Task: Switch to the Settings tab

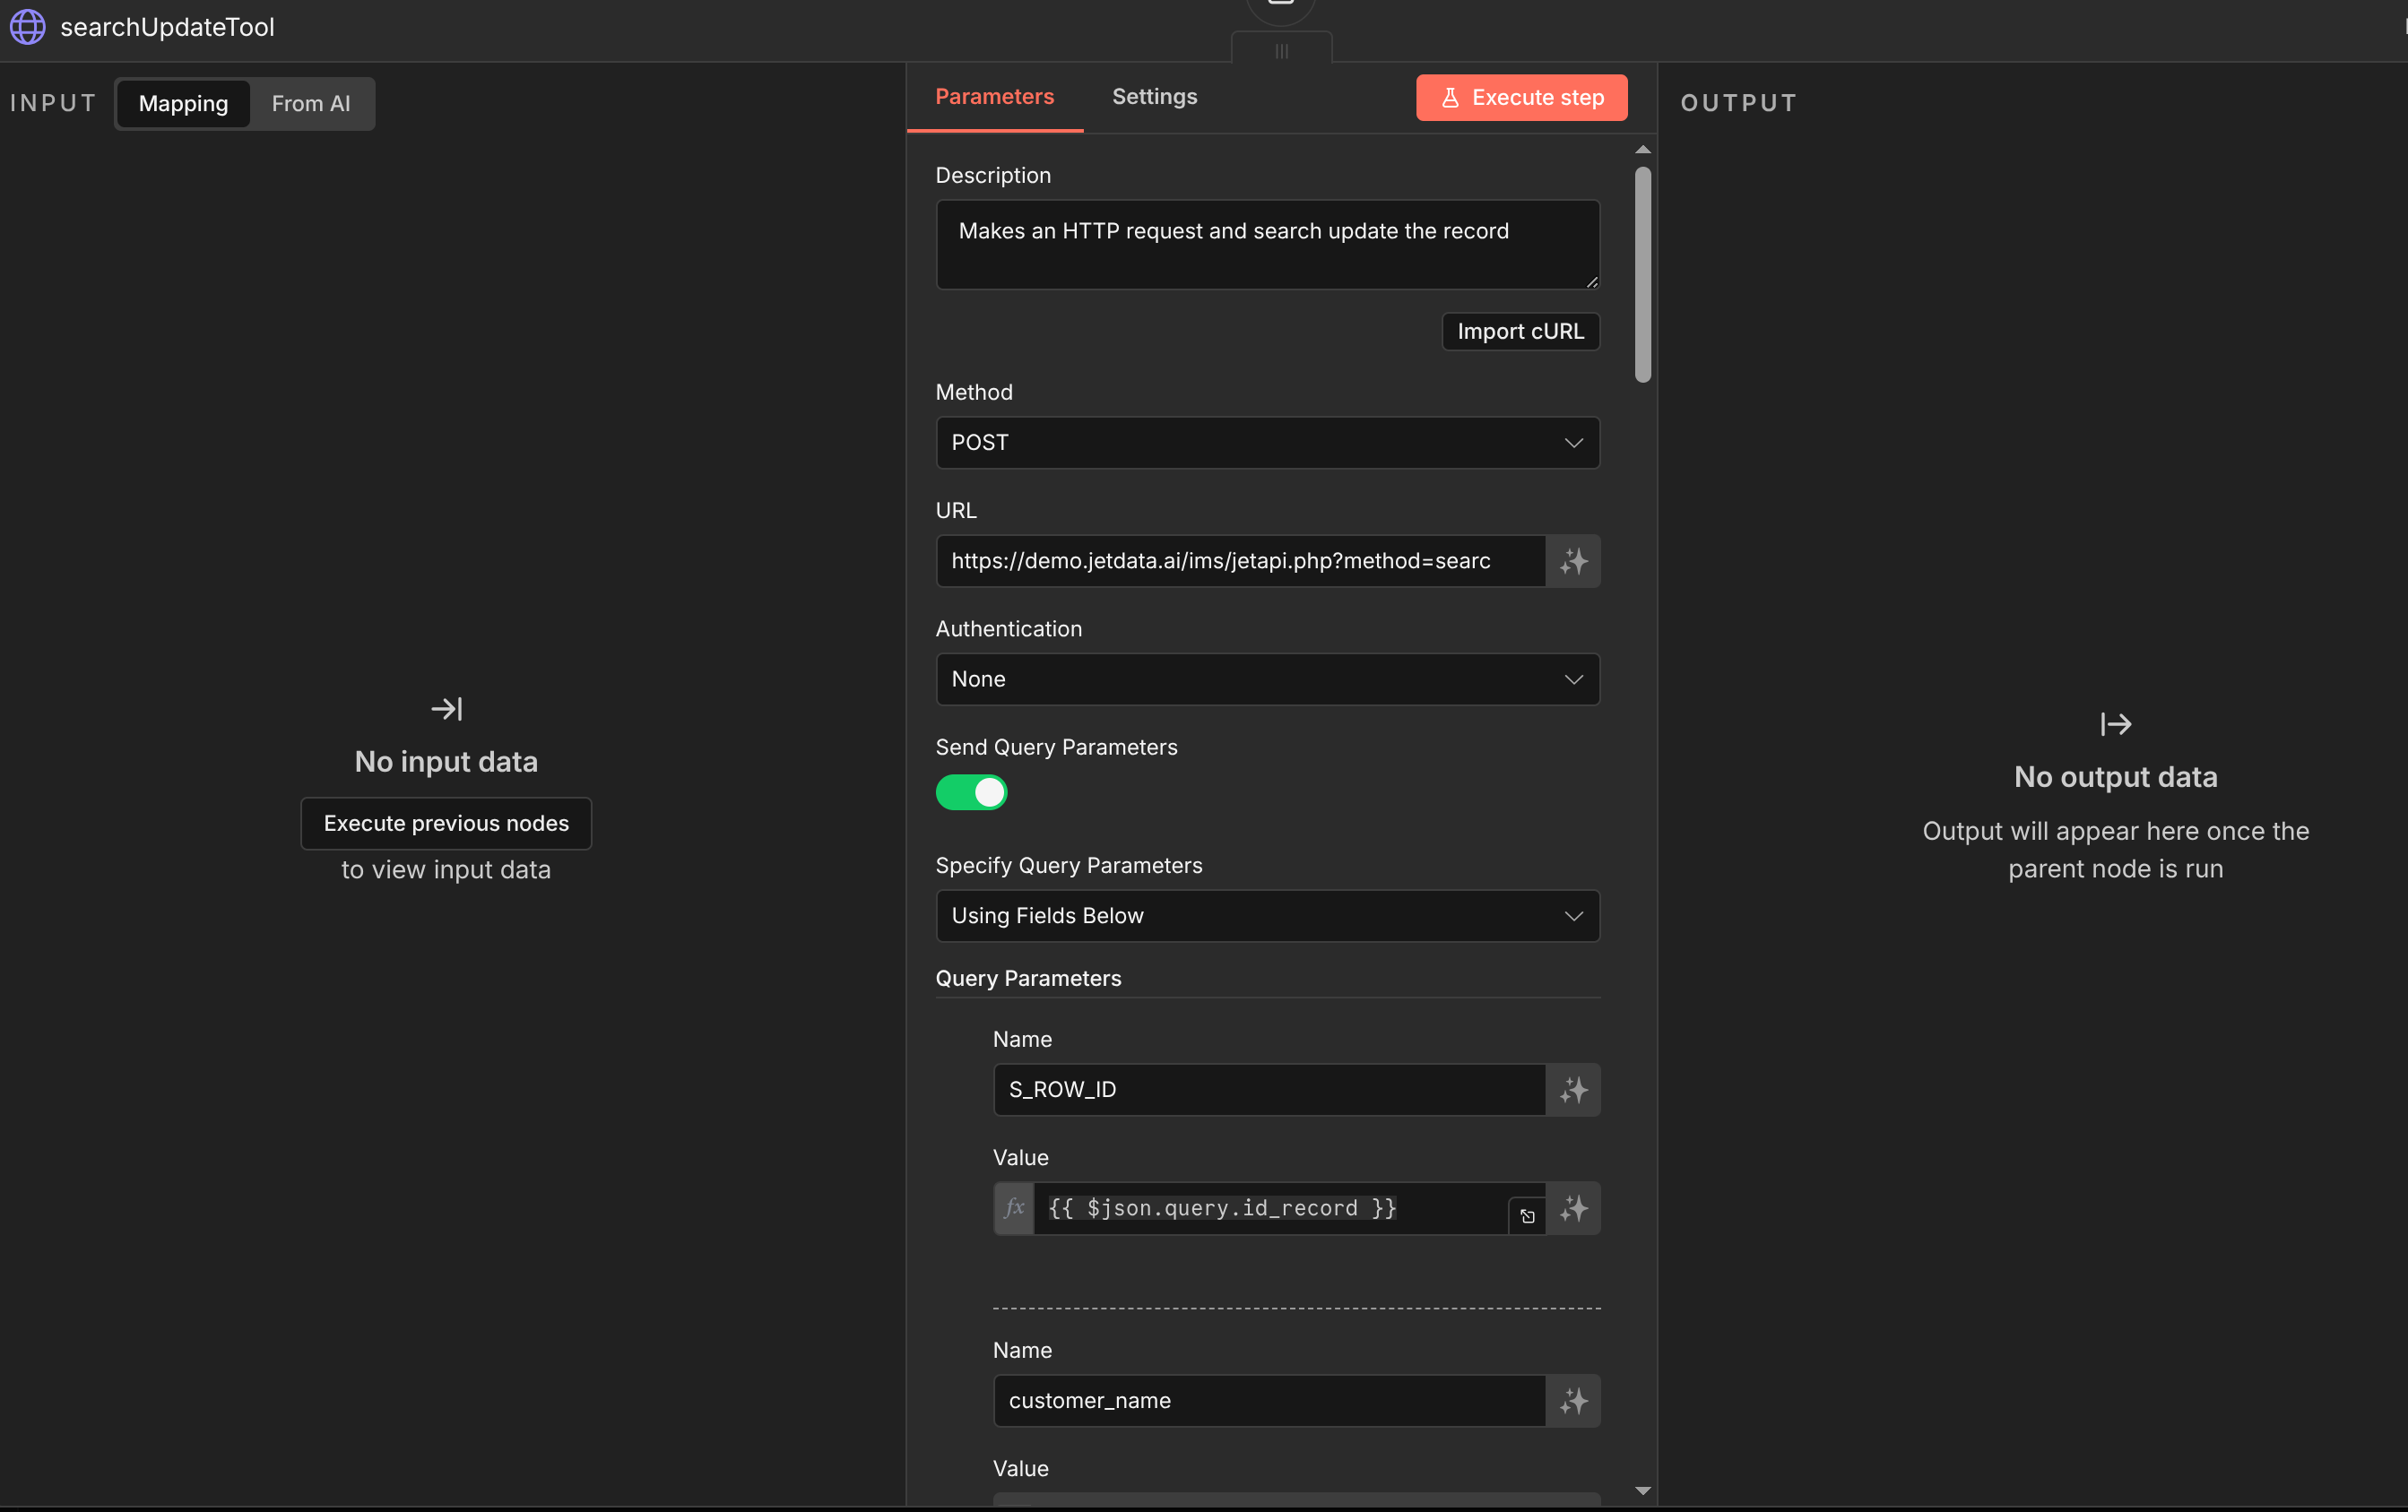Action: coord(1154,97)
